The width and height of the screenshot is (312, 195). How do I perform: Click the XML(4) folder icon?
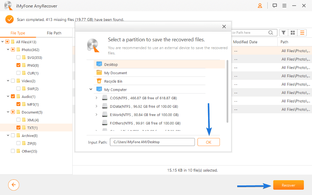24,120
